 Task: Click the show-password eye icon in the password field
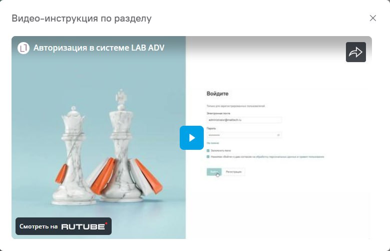pos(278,135)
